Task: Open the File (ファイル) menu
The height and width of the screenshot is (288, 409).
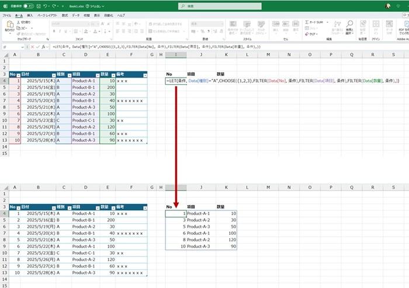Action: click(x=7, y=15)
